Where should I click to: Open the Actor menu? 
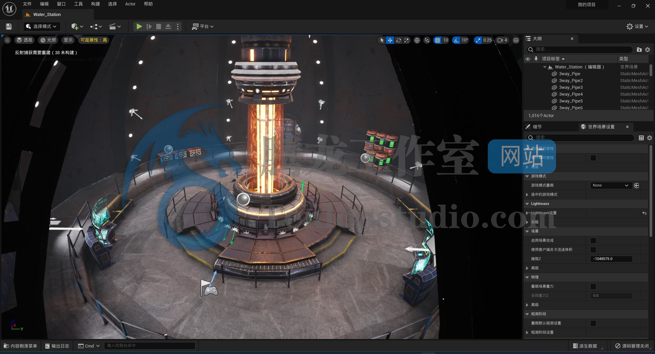[130, 4]
